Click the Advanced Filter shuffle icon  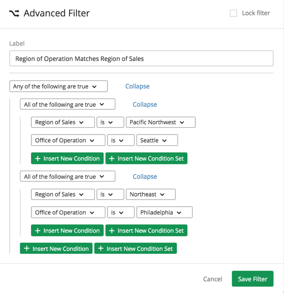click(x=14, y=13)
